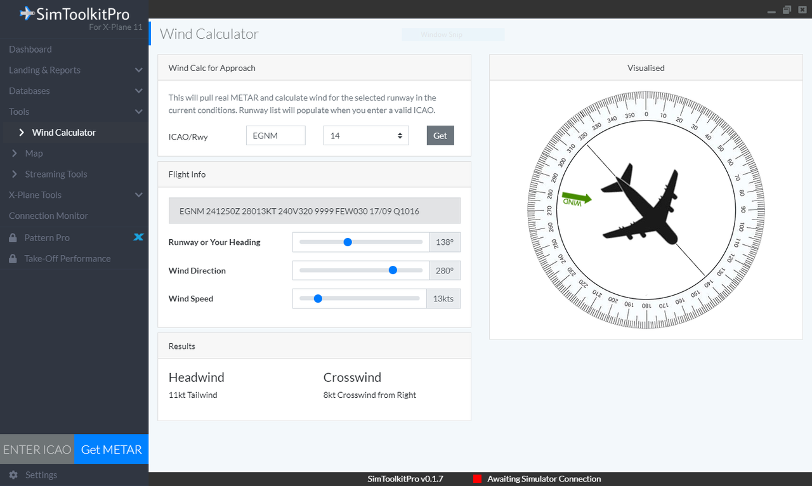Image resolution: width=812 pixels, height=486 pixels.
Task: Click Awaiting Simulator Connection status text
Action: [x=544, y=479]
